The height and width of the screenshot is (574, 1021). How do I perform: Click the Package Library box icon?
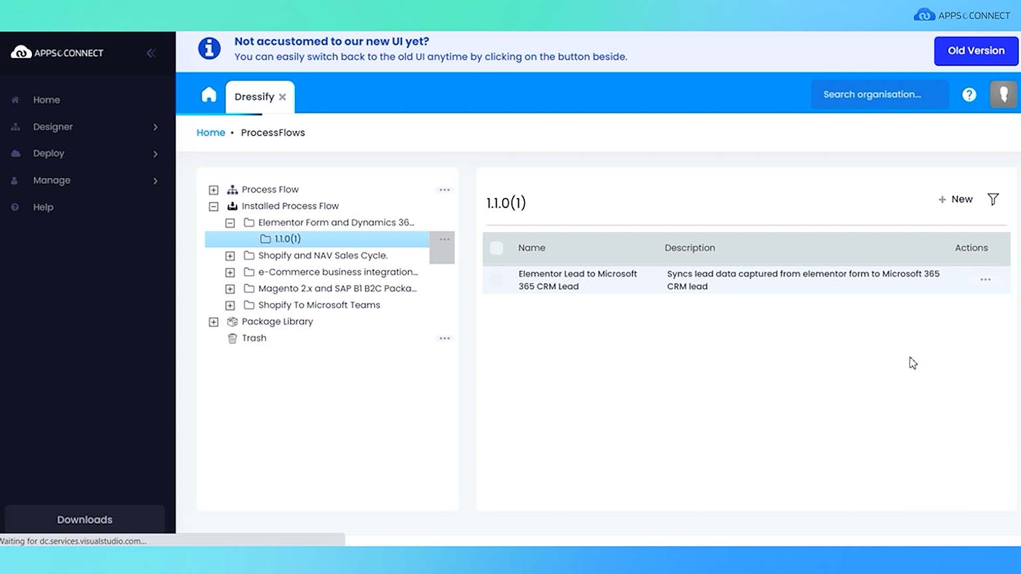(x=232, y=322)
